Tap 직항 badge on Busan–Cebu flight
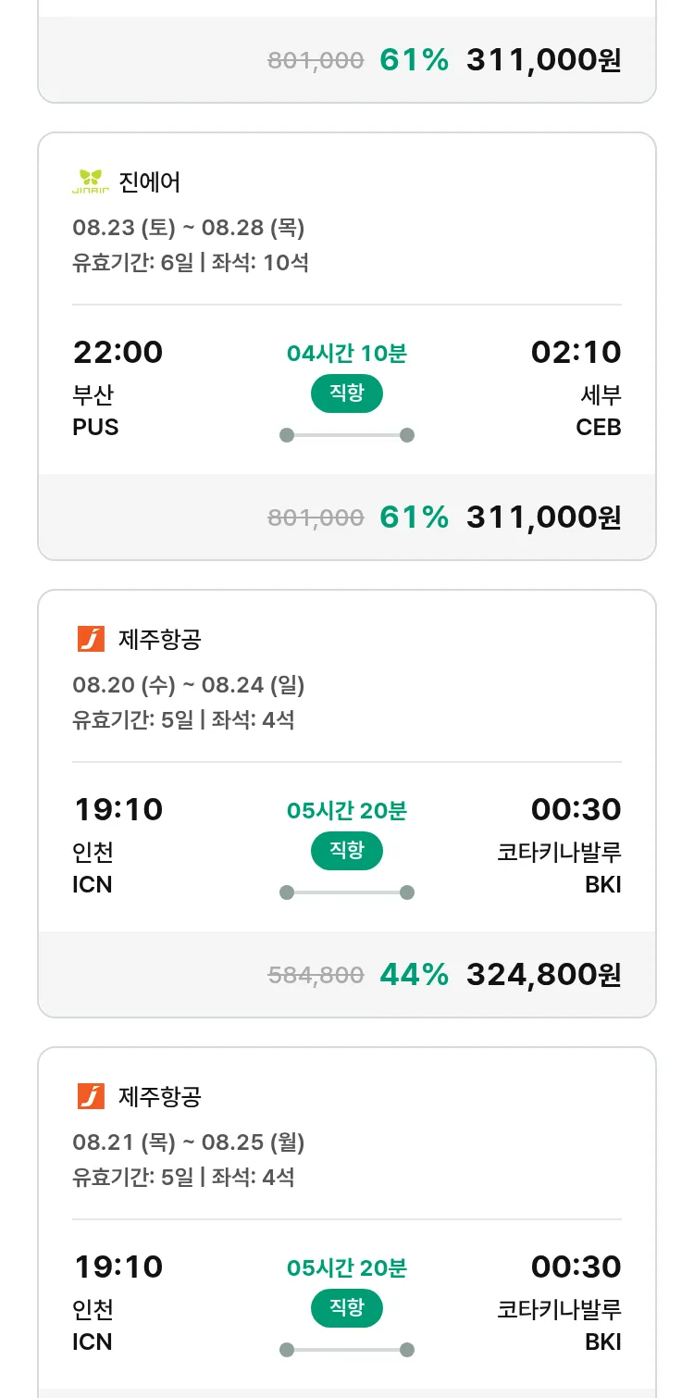Image resolution: width=694 pixels, height=1398 pixels. pos(346,393)
